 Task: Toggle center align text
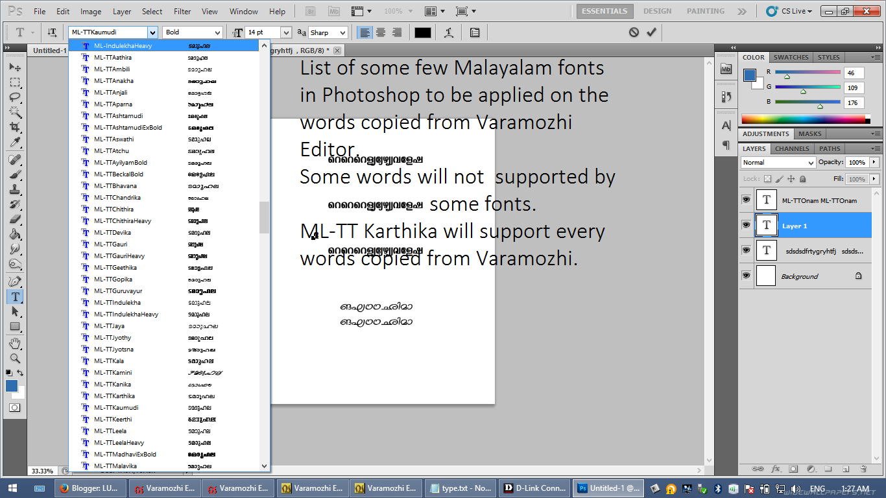[381, 32]
